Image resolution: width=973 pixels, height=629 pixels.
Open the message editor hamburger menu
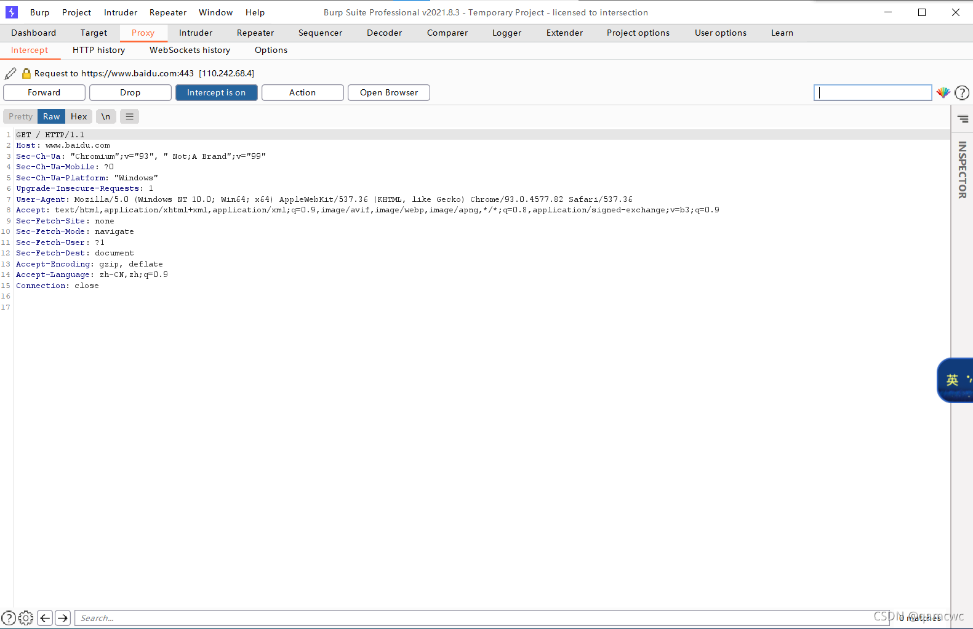129,116
